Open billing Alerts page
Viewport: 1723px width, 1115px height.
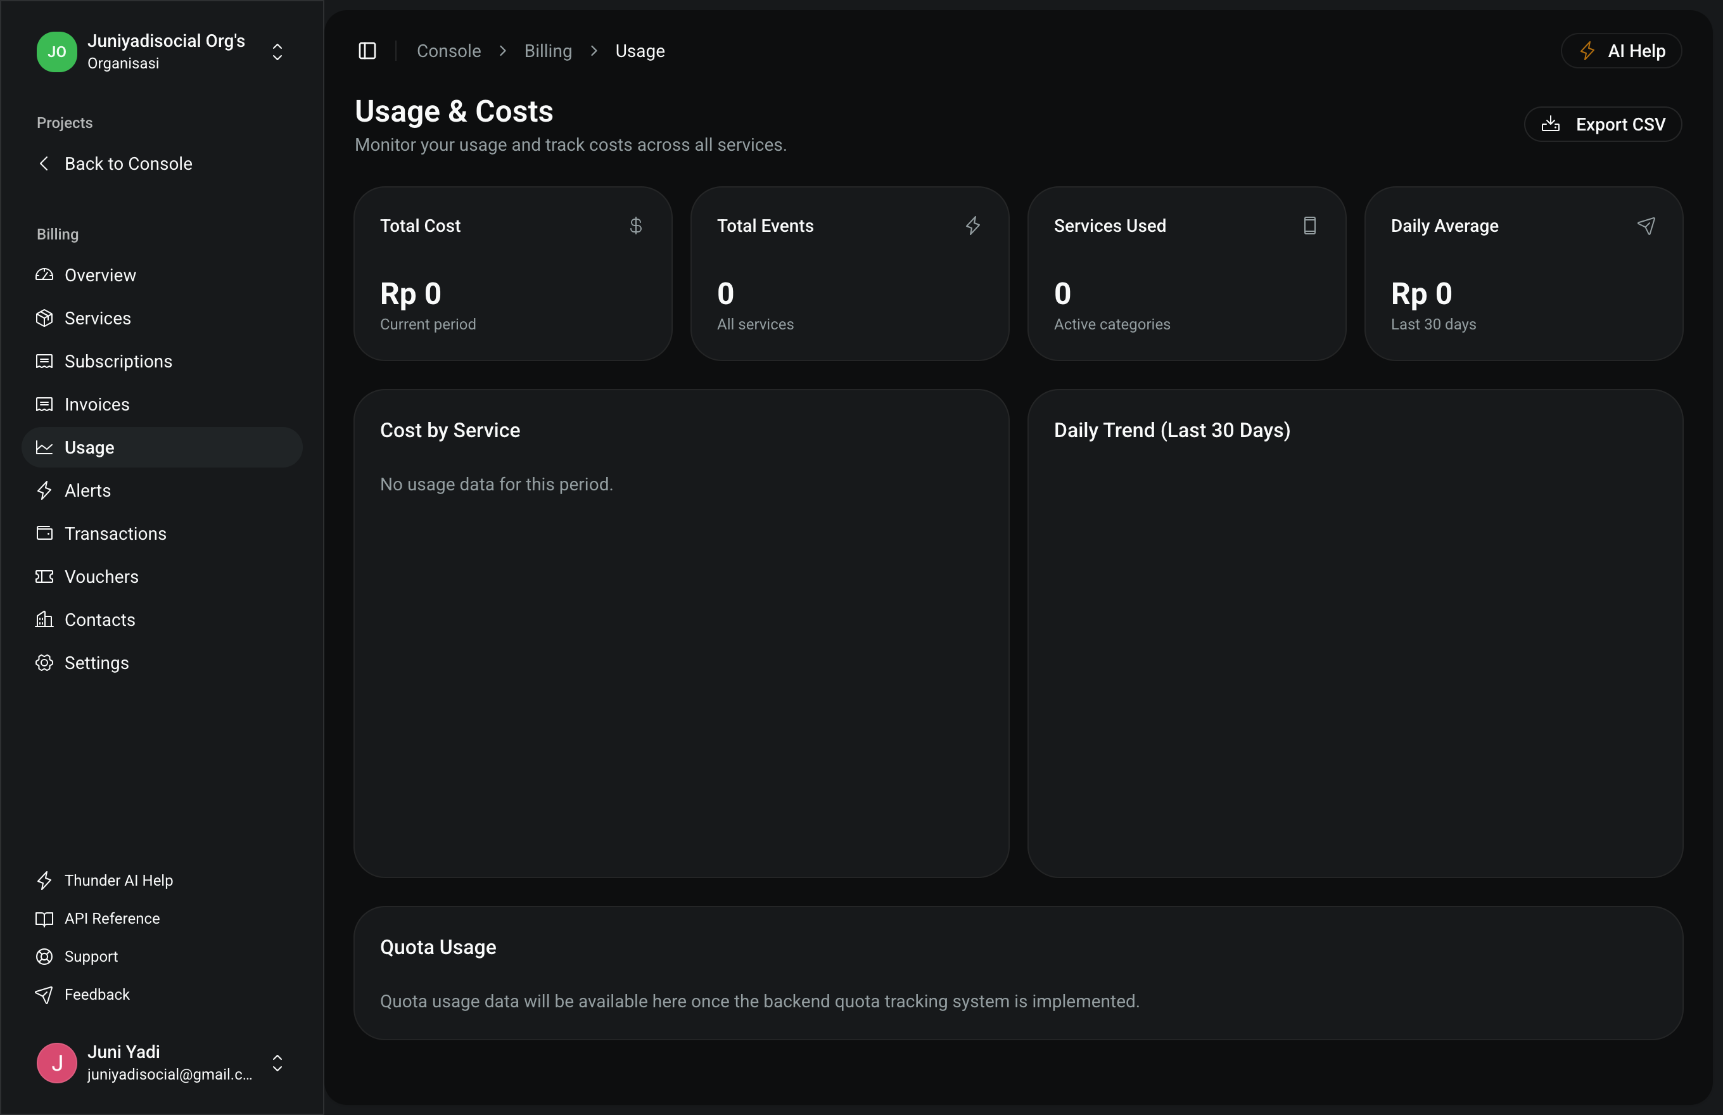click(162, 490)
